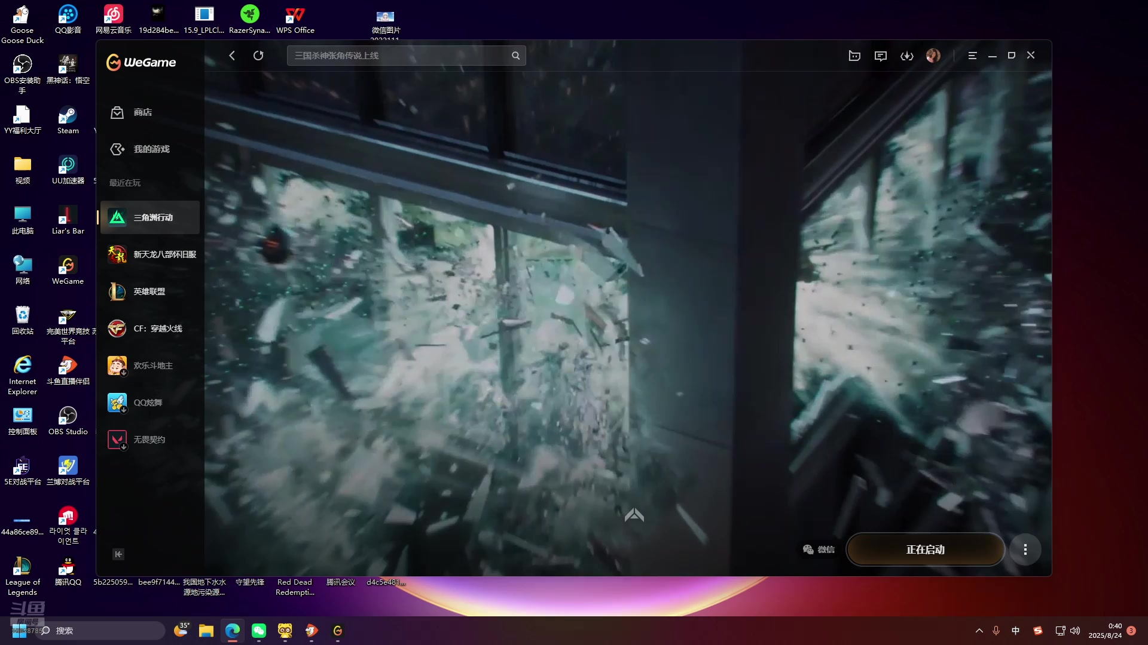Open the more options three-dot menu
This screenshot has width=1148, height=645.
coord(1025,549)
